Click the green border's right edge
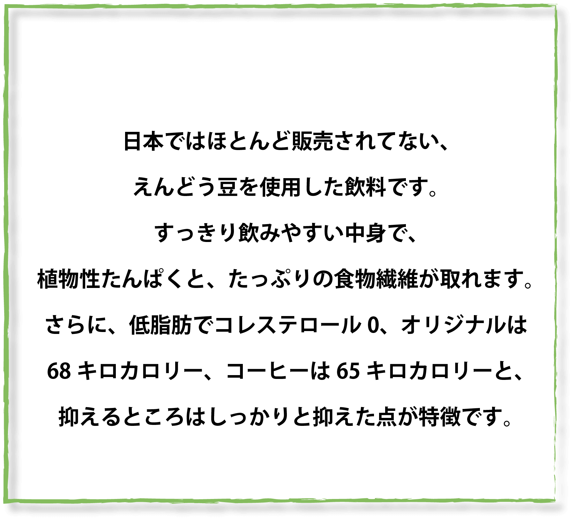Image resolution: width=575 pixels, height=521 pixels. (x=556, y=255)
